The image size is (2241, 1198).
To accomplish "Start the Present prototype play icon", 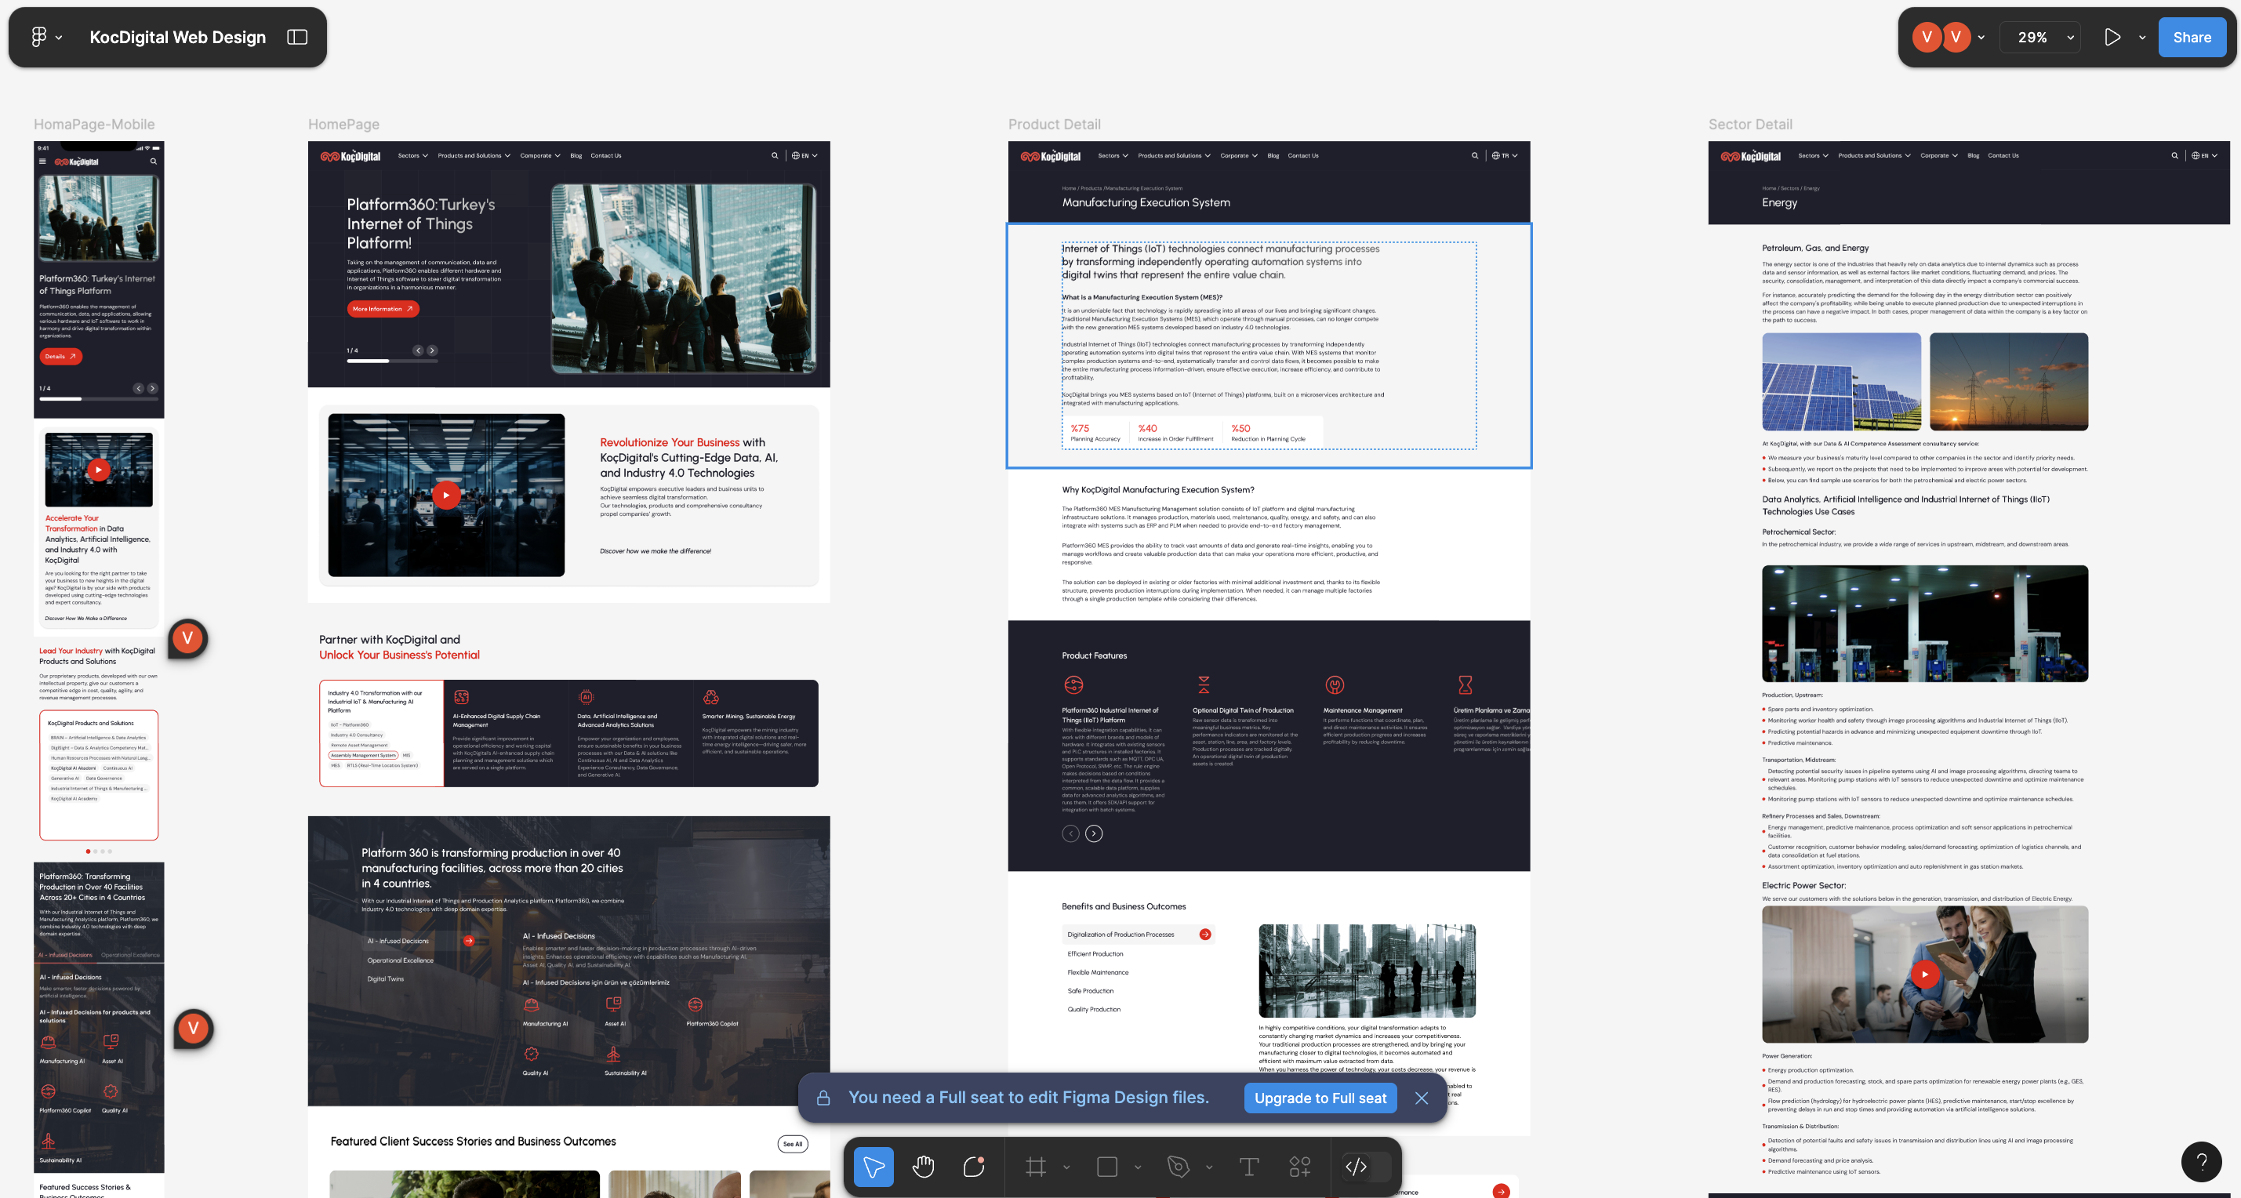I will tap(2112, 37).
